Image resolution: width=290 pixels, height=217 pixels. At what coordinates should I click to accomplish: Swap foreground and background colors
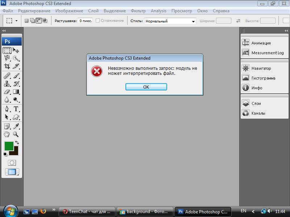tap(17, 142)
